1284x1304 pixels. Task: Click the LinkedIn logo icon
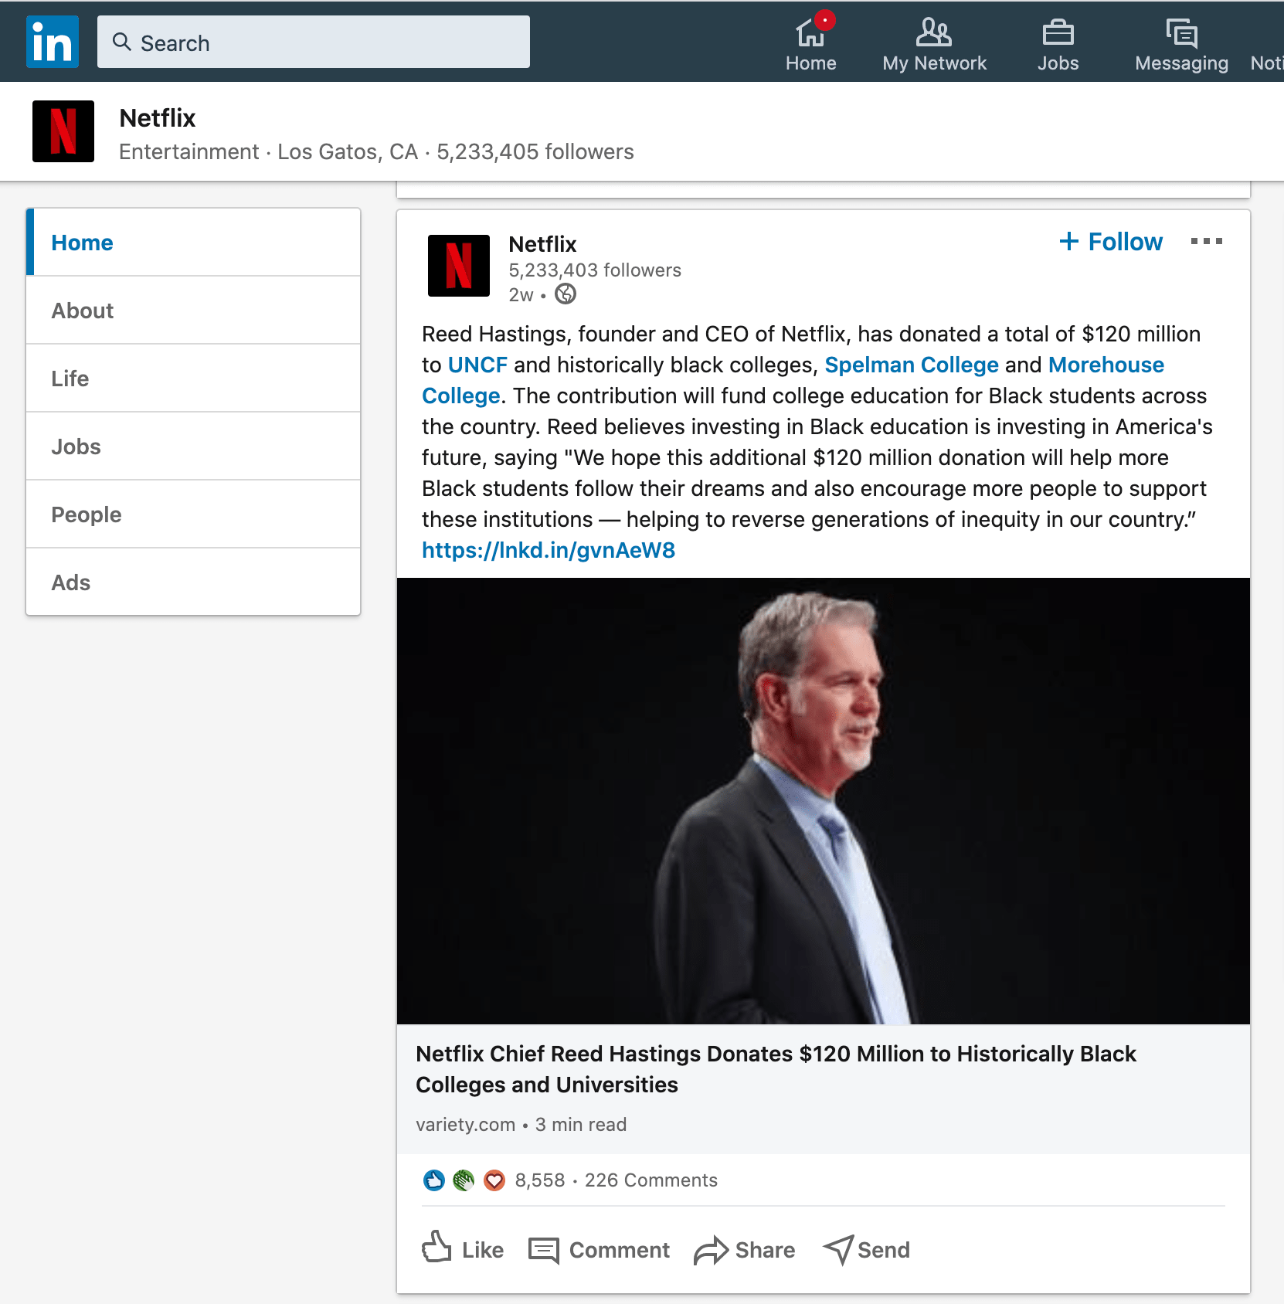click(53, 42)
